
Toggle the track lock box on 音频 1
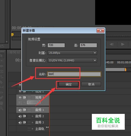pyautogui.click(x=29, y=110)
